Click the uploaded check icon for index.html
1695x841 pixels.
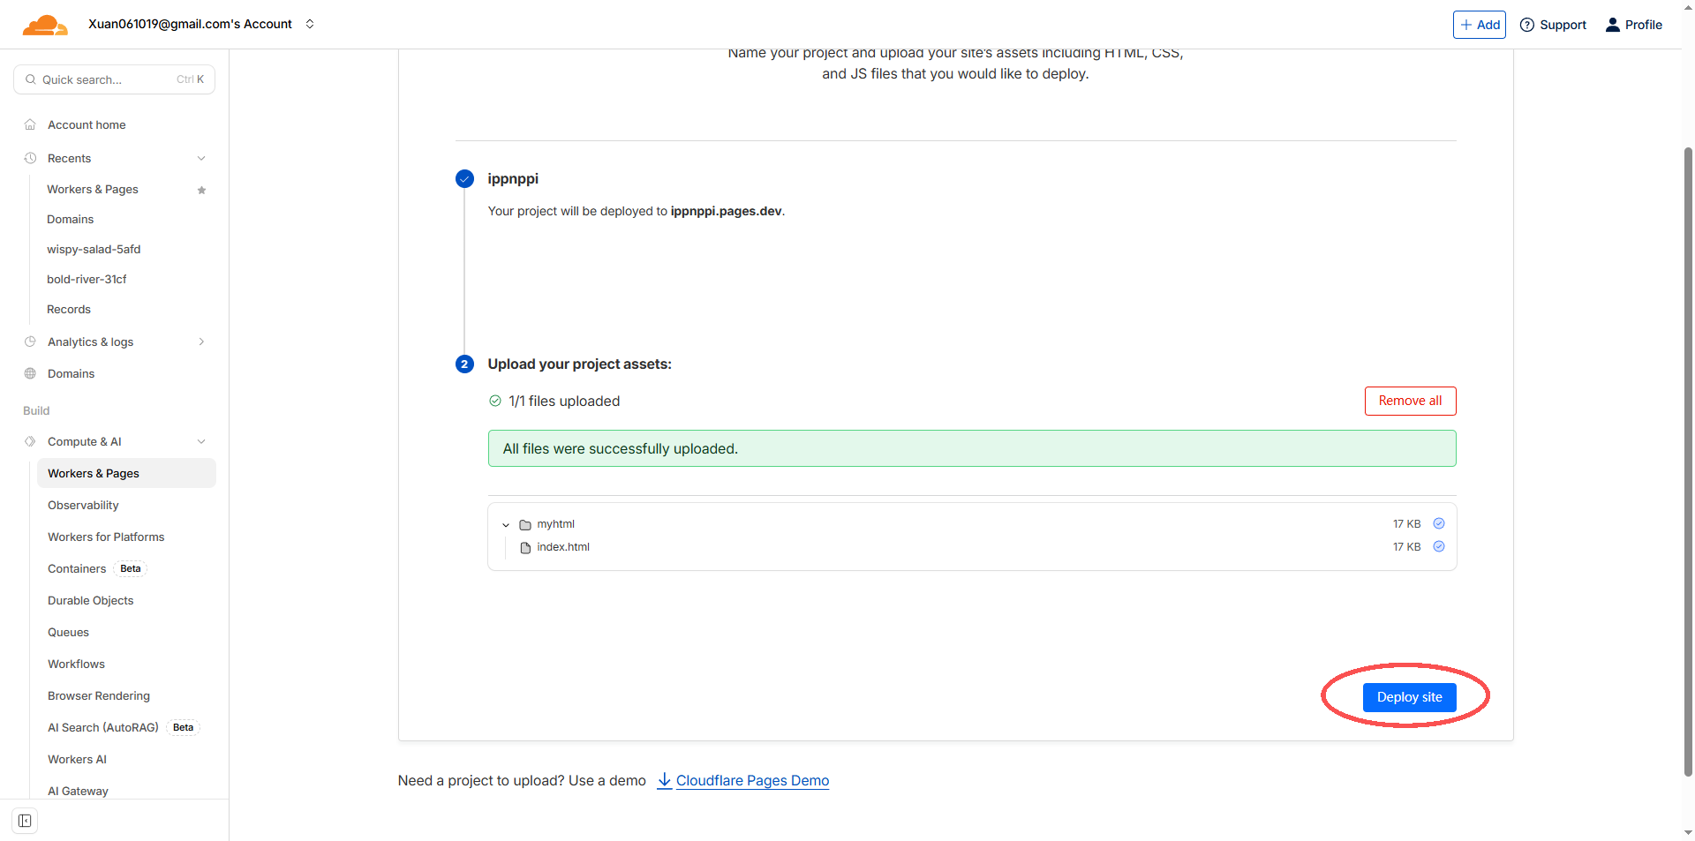pos(1438,546)
